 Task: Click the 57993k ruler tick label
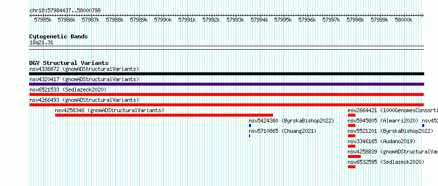pyautogui.click(x=235, y=20)
